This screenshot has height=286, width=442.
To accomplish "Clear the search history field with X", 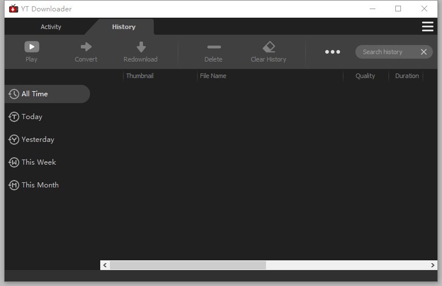I will click(x=423, y=52).
